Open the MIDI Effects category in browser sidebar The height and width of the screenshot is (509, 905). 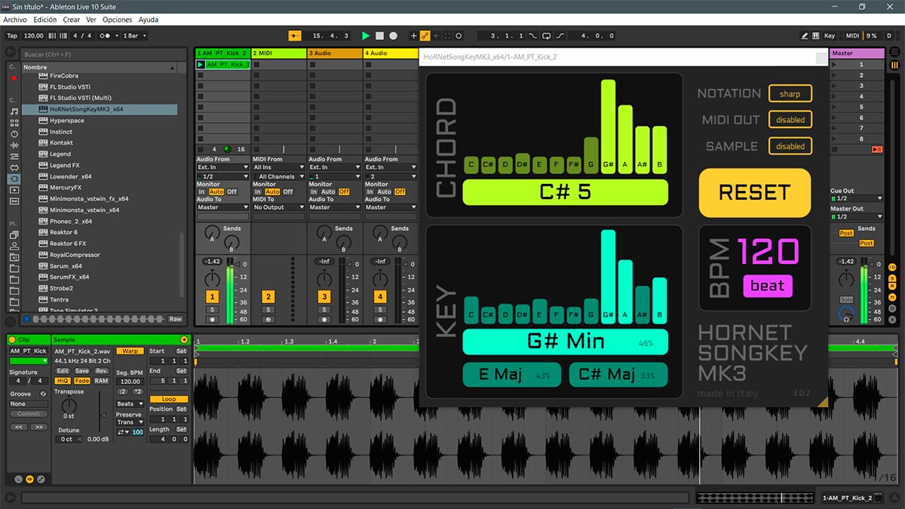(x=15, y=157)
